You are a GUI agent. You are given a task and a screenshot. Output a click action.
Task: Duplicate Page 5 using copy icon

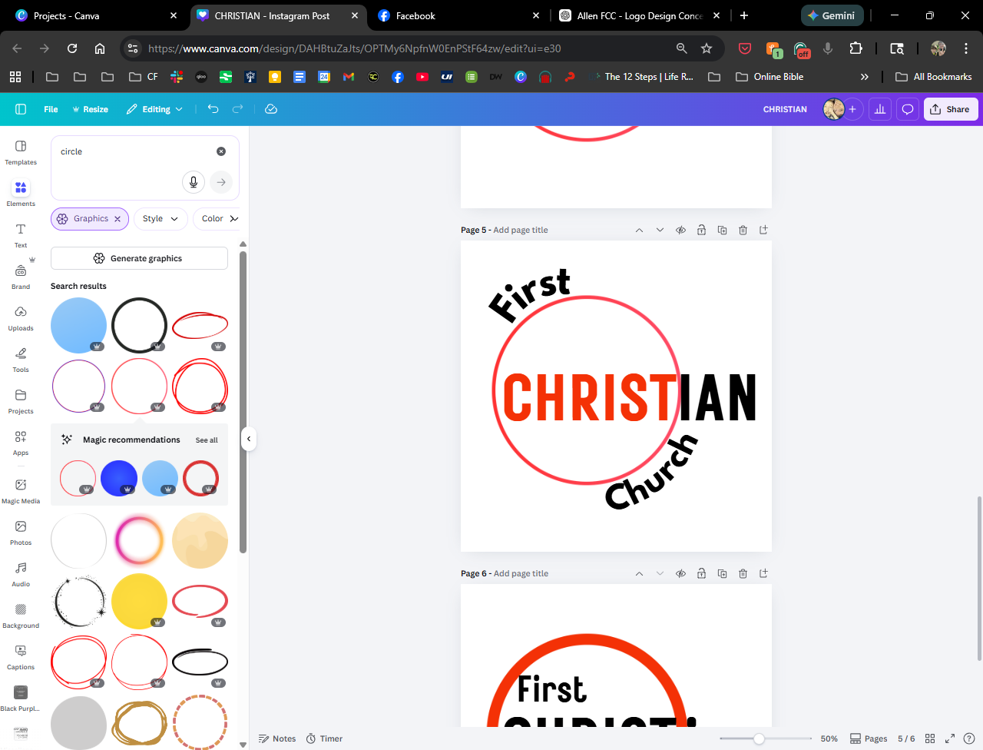(722, 230)
